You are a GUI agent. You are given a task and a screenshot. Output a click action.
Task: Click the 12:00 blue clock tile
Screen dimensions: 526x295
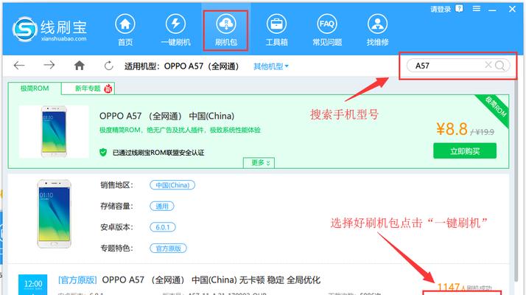(x=33, y=285)
